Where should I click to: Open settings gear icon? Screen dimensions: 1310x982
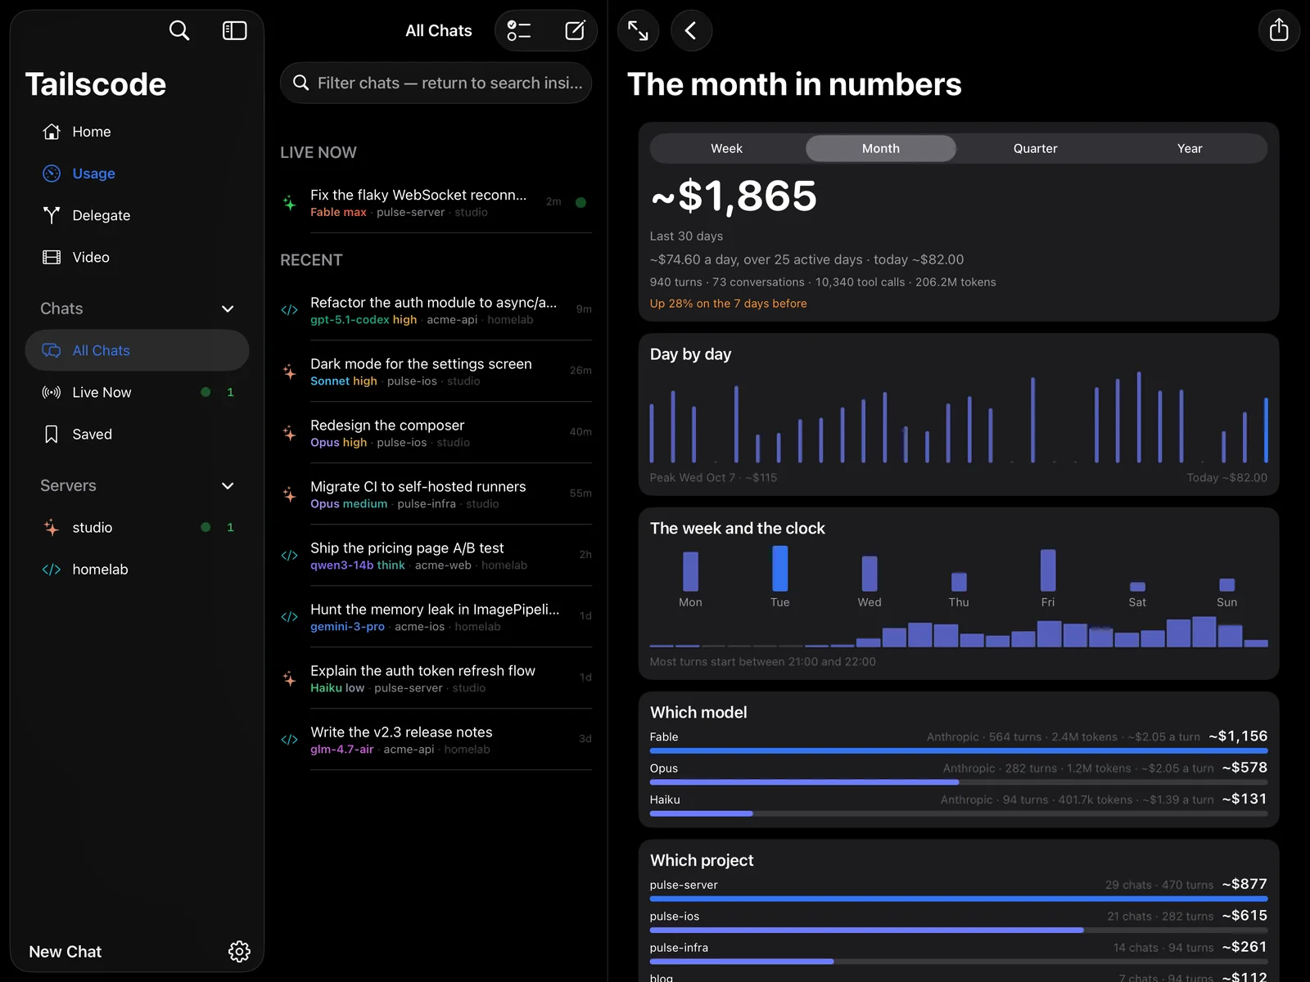(239, 952)
